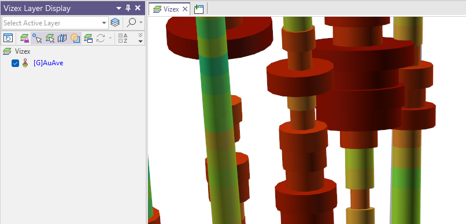The height and width of the screenshot is (224, 466).
Task: Select the [G]AuAve layer name
Action: click(x=48, y=63)
